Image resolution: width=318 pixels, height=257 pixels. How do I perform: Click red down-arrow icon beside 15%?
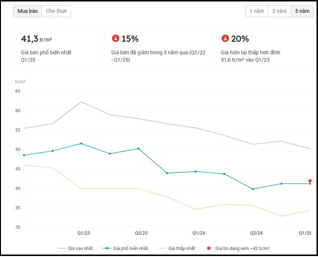[116, 39]
